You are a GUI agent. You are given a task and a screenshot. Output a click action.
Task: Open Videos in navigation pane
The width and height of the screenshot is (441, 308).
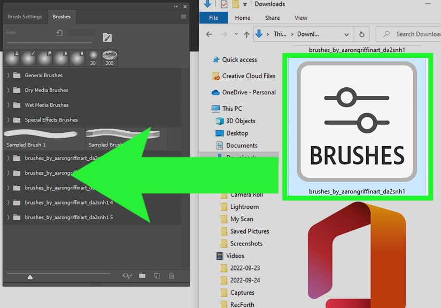coord(230,256)
